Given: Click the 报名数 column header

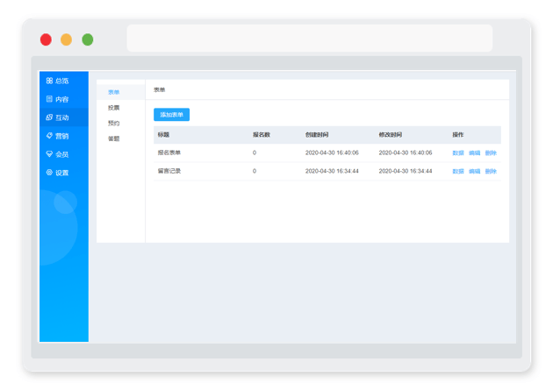Looking at the screenshot, I should click(262, 134).
